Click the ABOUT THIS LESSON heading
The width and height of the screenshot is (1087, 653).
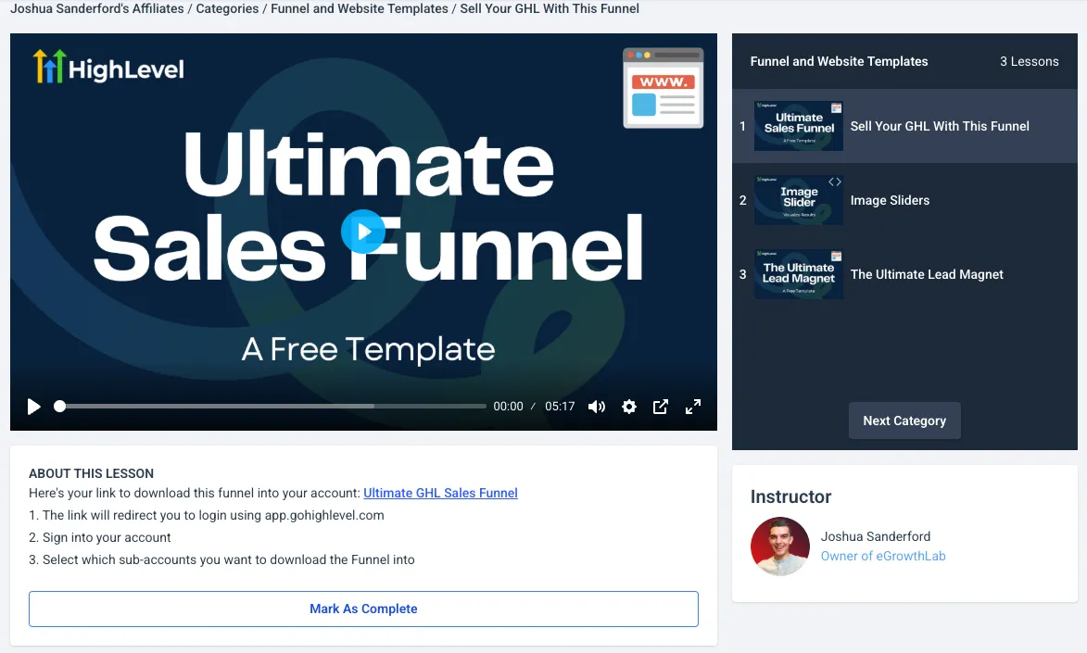click(91, 473)
